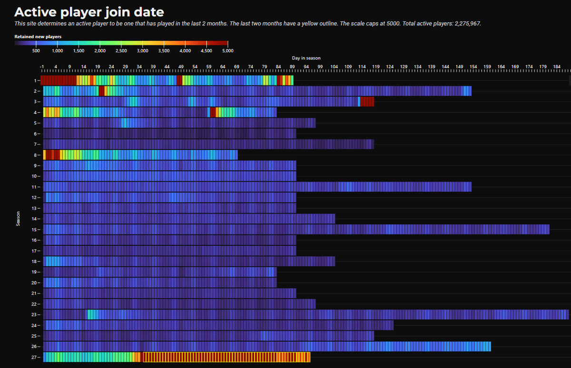Click the 'Season' vertical axis title
The image size is (571, 368).
click(19, 219)
